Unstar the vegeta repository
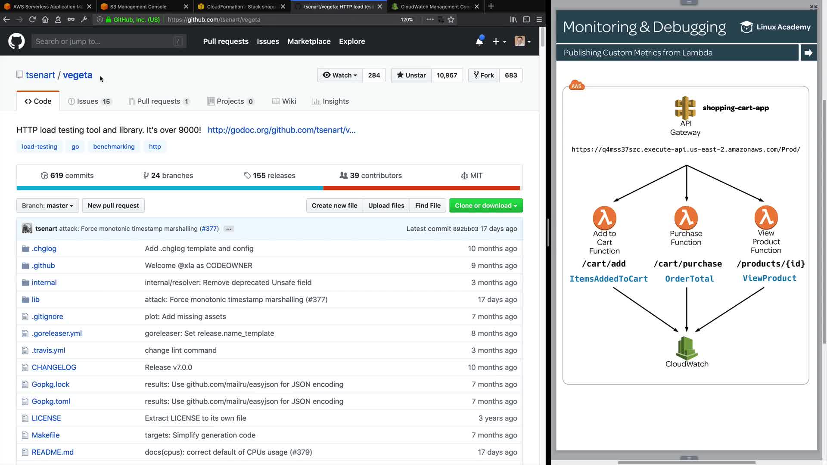Image resolution: width=827 pixels, height=465 pixels. pos(411,75)
